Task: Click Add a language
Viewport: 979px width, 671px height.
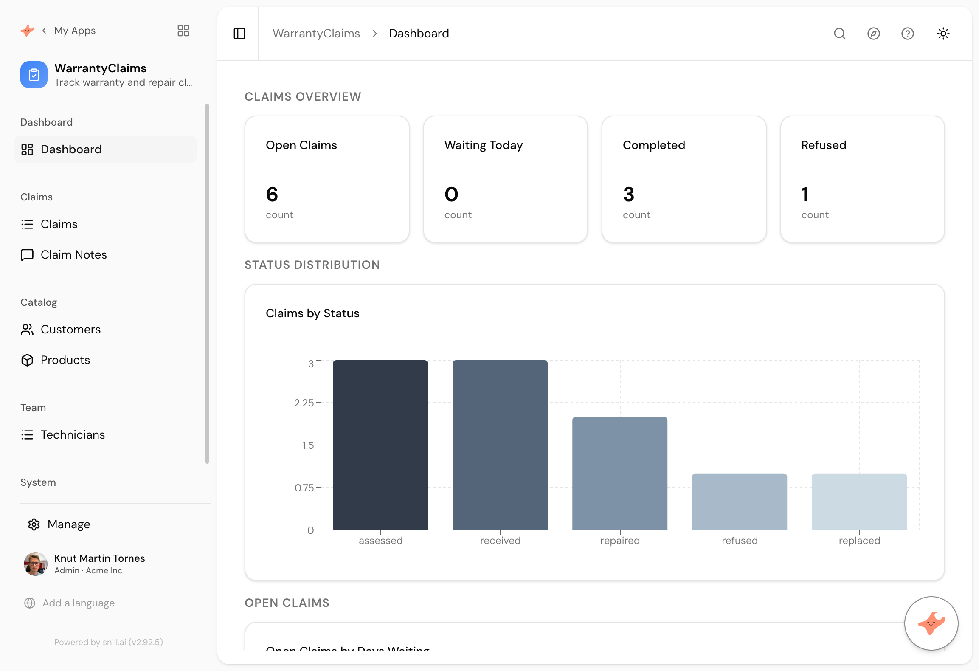Action: pyautogui.click(x=79, y=603)
